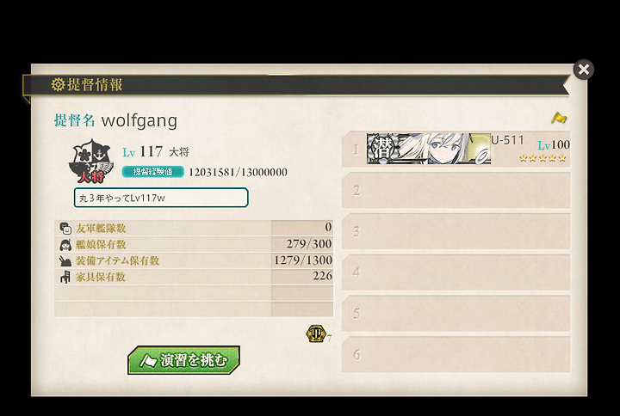Click the yellow flag icon above fleet list
The image size is (620, 416).
559,118
